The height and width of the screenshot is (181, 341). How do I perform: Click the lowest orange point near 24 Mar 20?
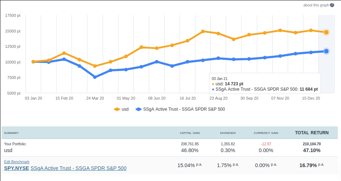tap(95, 66)
